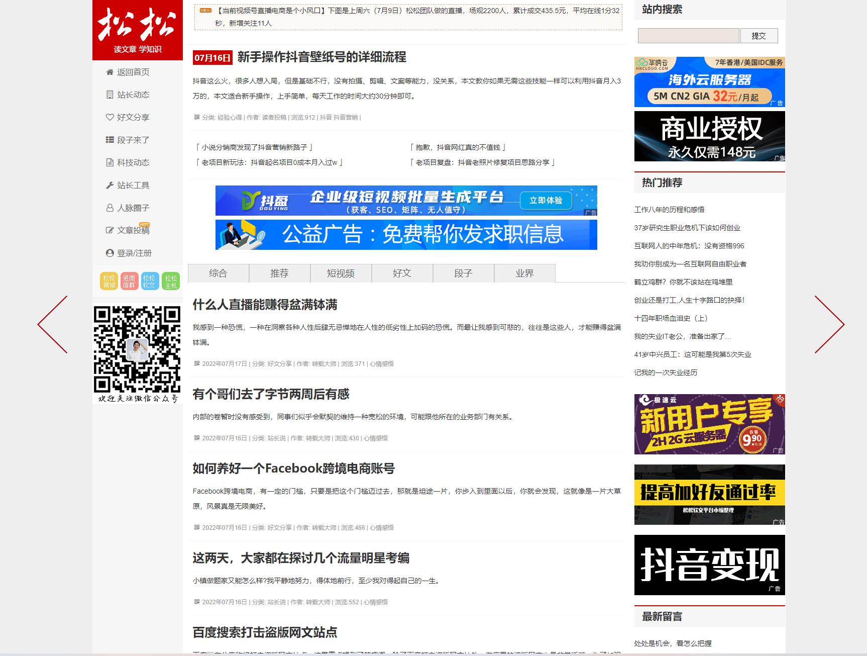Open related link 老项目新玩法：抖音起名项目
The image size is (867, 656).
click(269, 162)
